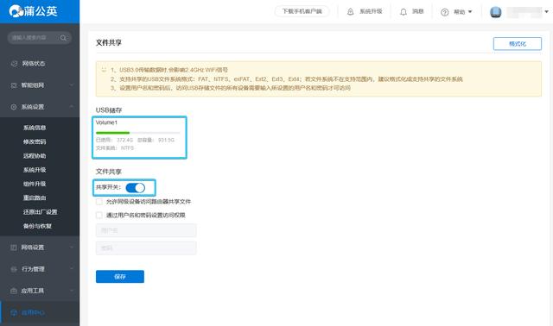
Task: Open 远程协助 submenu item
Action: [35, 156]
